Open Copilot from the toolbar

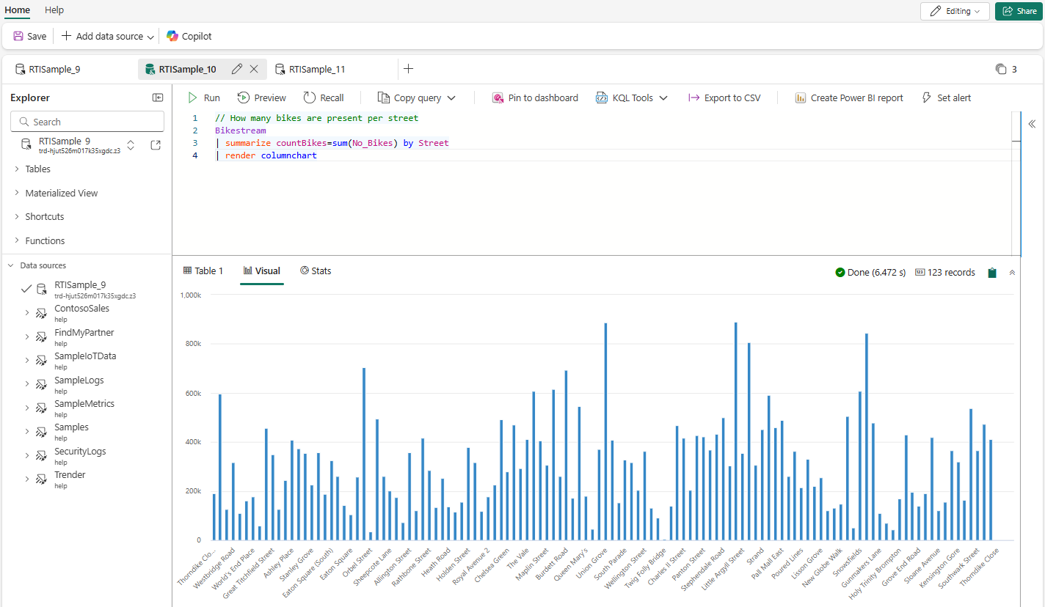(189, 36)
